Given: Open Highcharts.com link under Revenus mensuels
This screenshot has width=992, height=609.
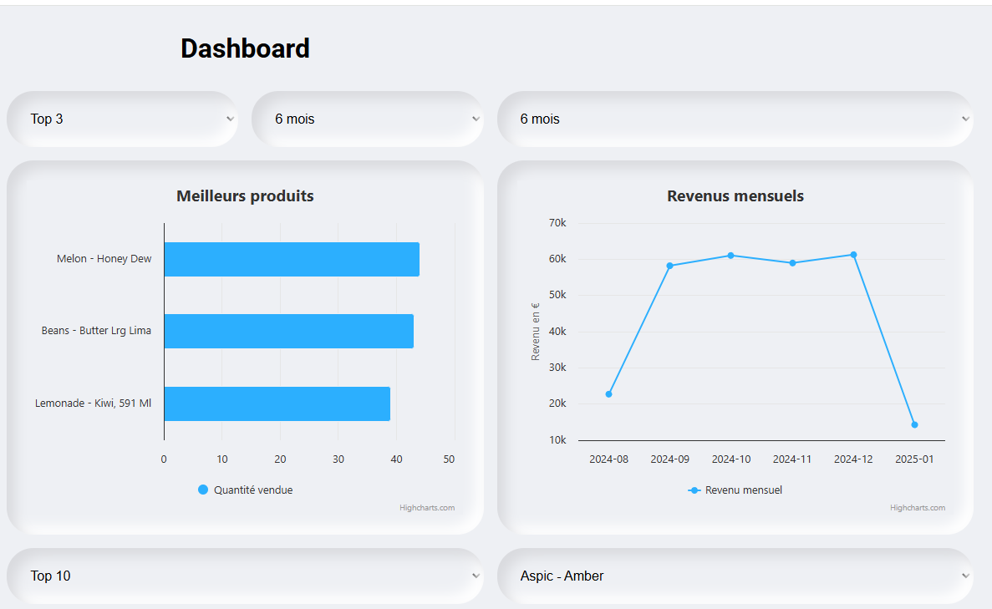Looking at the screenshot, I should click(917, 508).
